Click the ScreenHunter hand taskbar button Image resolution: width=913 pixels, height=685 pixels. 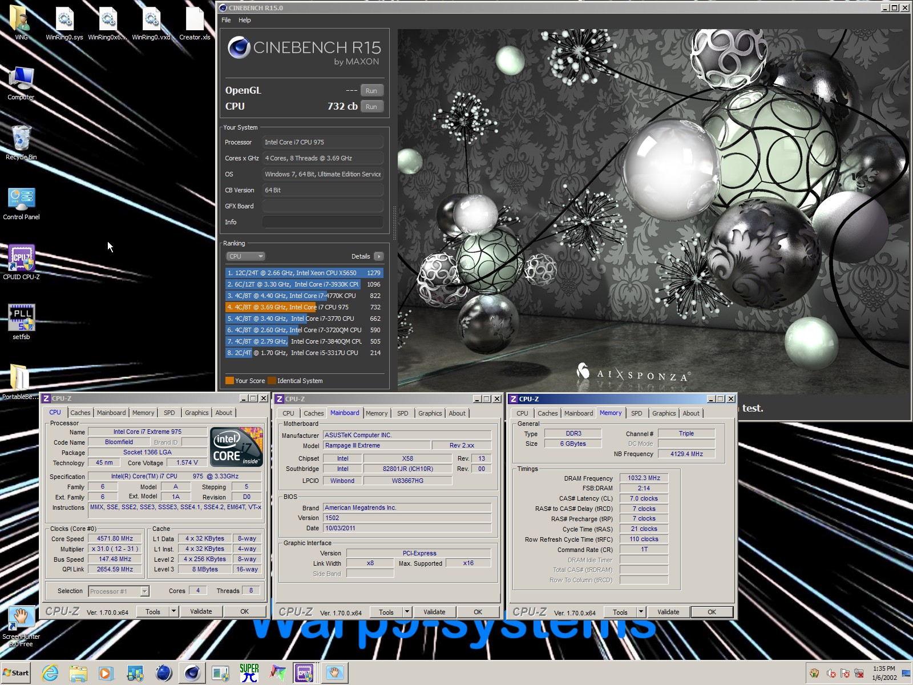[334, 673]
